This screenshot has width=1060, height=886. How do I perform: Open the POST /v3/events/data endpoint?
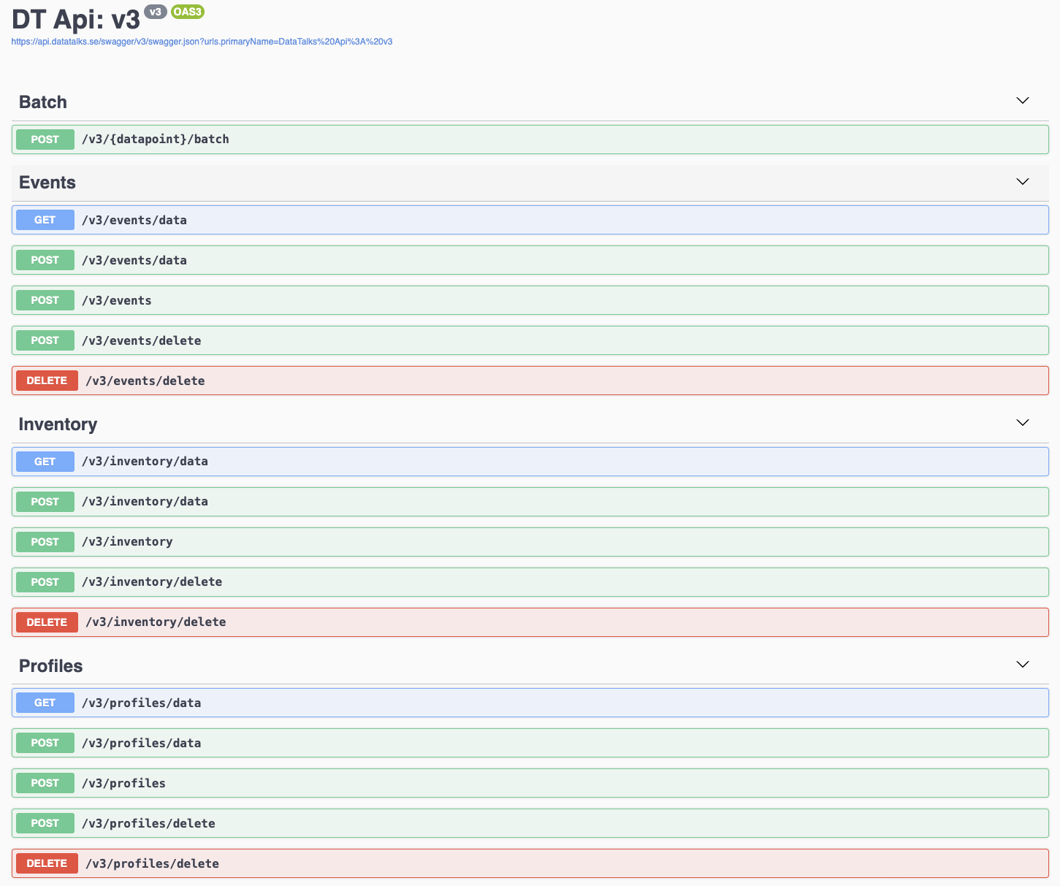[x=530, y=260]
